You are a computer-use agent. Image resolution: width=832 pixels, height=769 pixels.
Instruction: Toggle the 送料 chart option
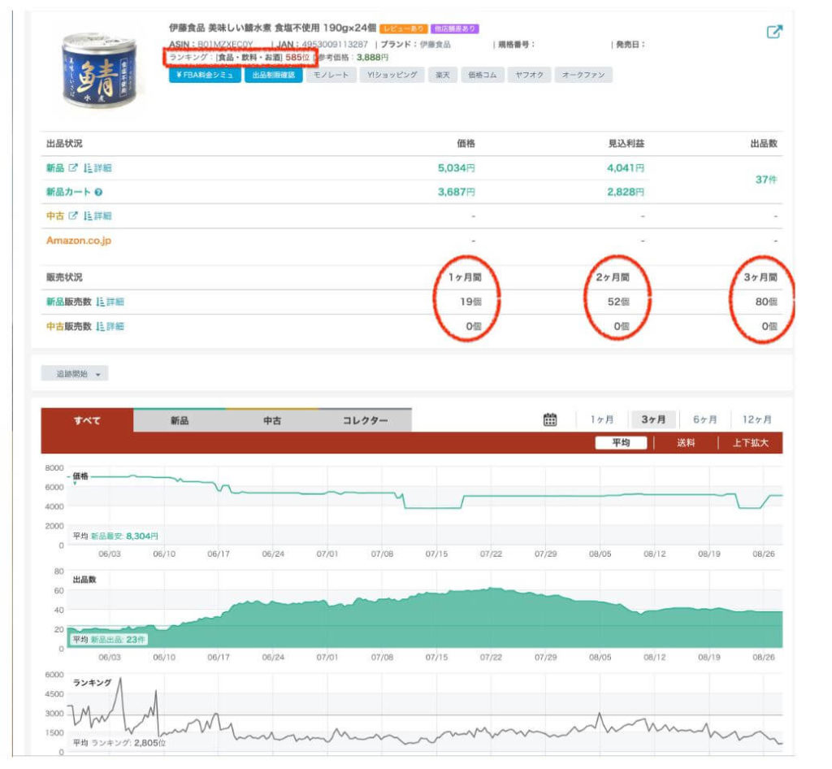click(x=686, y=443)
